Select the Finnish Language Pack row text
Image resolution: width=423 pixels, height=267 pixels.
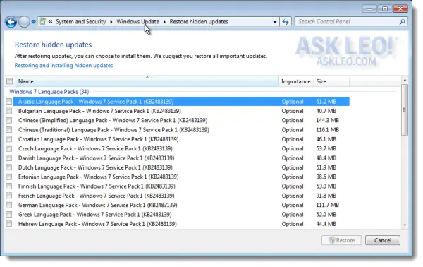(x=97, y=186)
